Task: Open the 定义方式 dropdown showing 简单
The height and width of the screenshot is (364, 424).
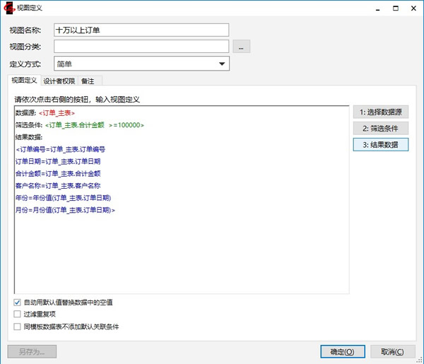Action: click(141, 64)
